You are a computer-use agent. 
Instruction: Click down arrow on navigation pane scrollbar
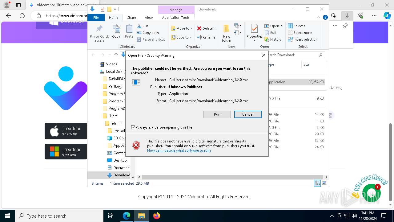point(133,177)
